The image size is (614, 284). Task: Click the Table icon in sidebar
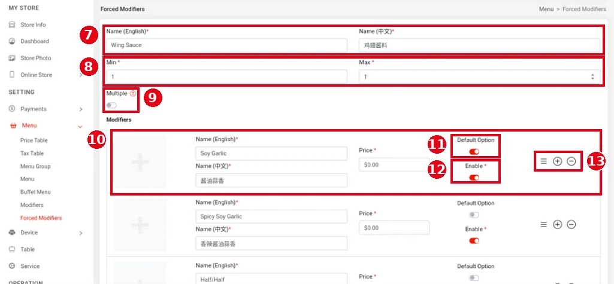click(x=12, y=249)
